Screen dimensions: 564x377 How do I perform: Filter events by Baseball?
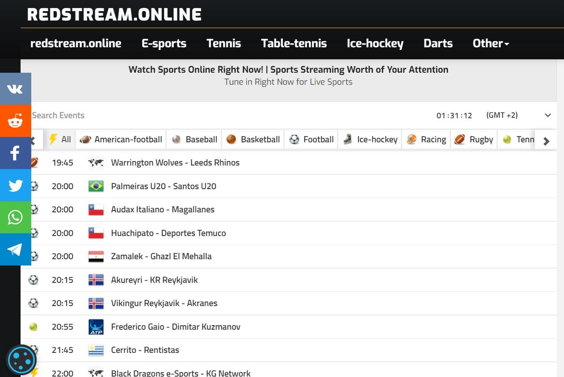pos(194,139)
